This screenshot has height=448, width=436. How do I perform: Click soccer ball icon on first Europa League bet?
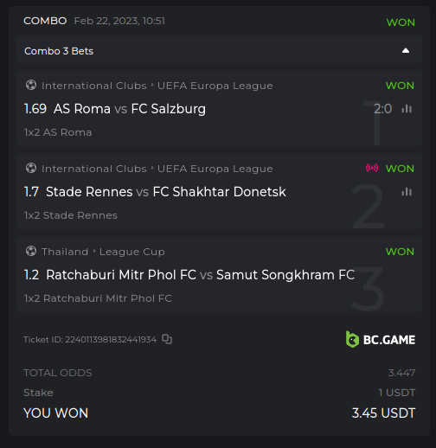click(x=31, y=85)
